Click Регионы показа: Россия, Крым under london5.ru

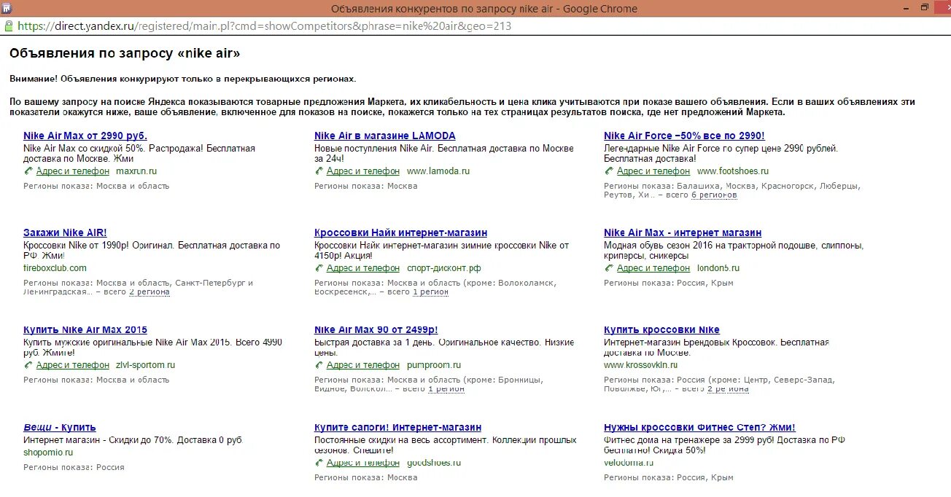pos(668,283)
